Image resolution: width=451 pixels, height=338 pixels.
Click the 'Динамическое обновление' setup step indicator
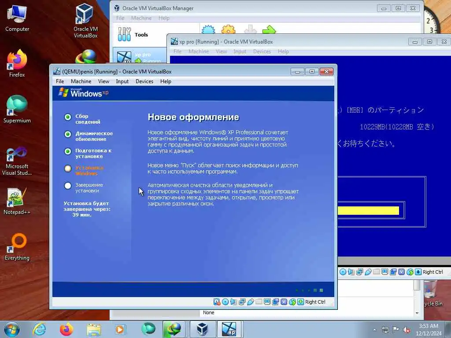(x=67, y=134)
